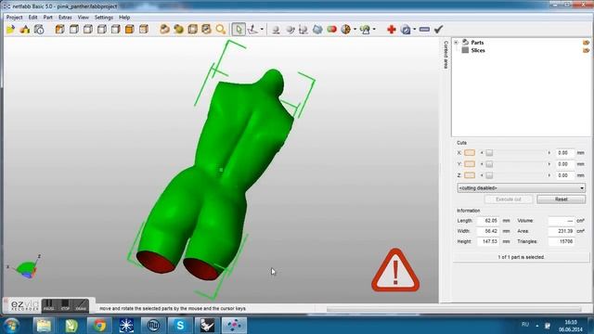
Task: Open the Project menu
Action: tap(15, 18)
